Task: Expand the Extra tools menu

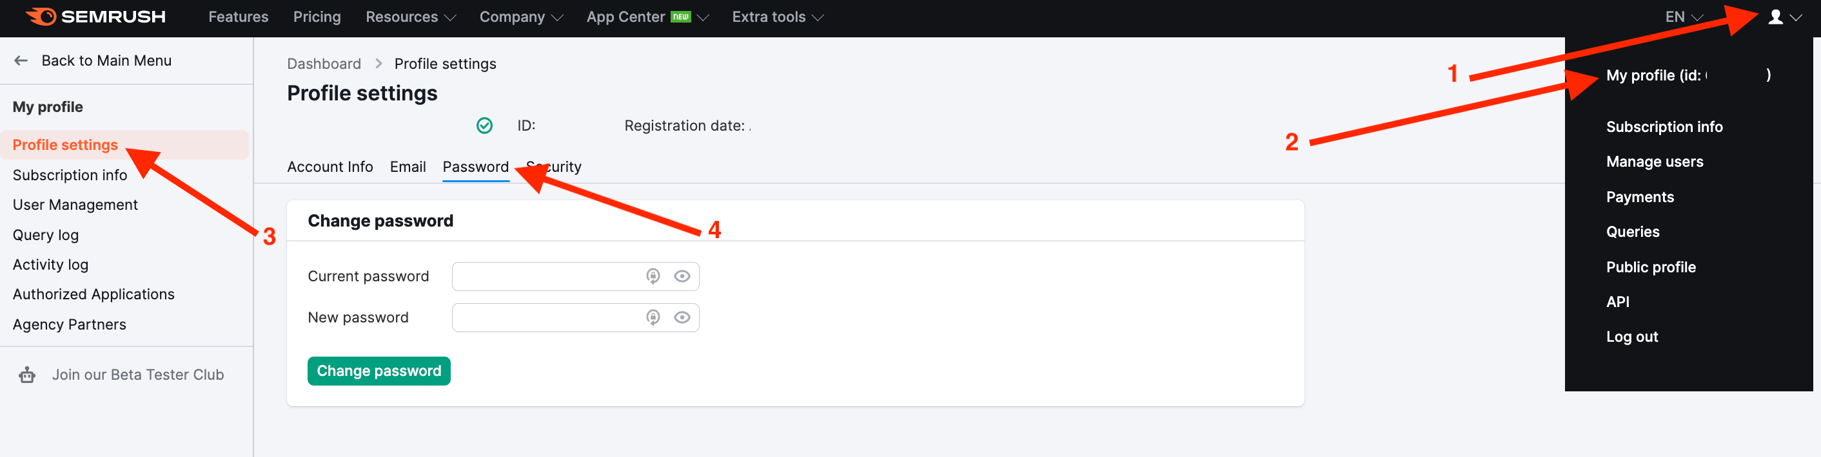Action: [776, 16]
